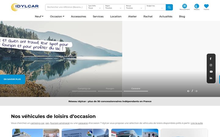Follow the camping-car link
Screen dimensions: 220x137
(37, 123)
